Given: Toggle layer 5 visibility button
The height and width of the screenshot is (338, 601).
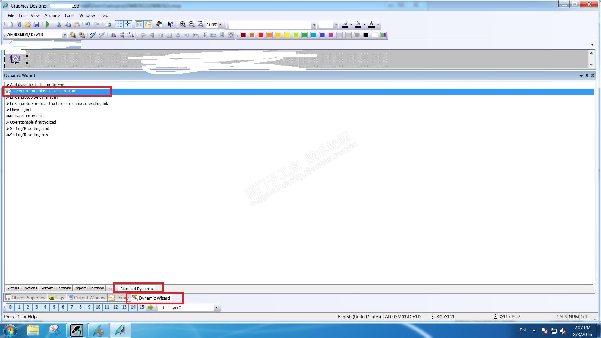Looking at the screenshot, I should pos(54,307).
